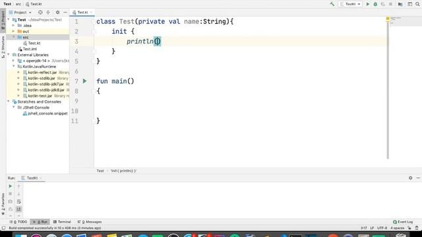Collapse the Test project root node
422x237 pixels.
pos(9,20)
